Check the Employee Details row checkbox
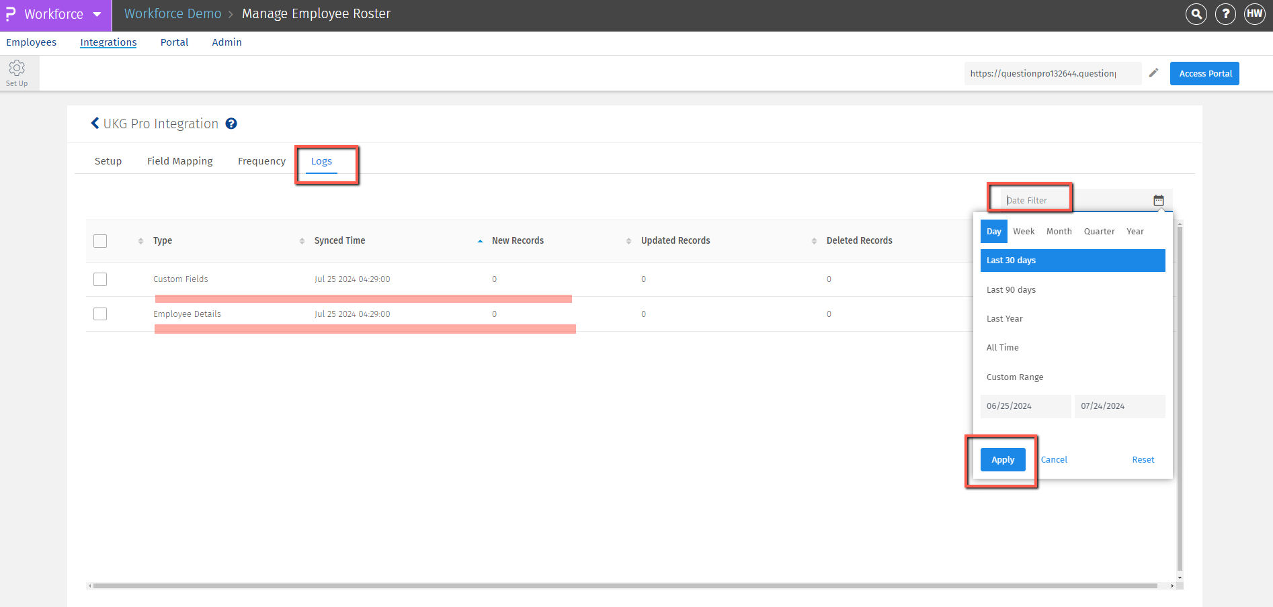This screenshot has width=1273, height=607. click(100, 314)
